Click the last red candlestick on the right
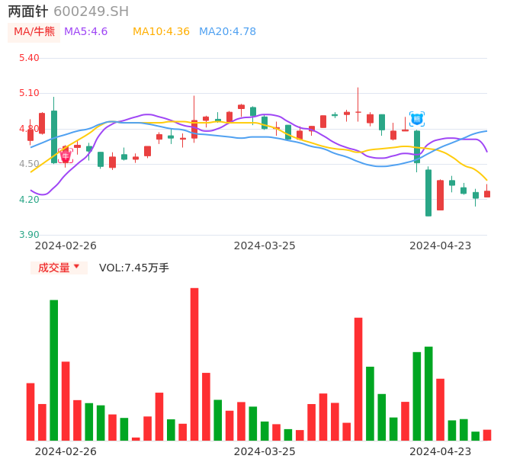This screenshot has width=523, height=462. tap(487, 194)
